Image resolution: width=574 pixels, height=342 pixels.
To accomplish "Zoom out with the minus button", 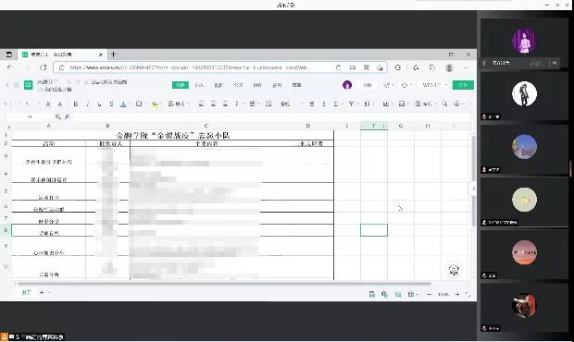I will point(429,294).
